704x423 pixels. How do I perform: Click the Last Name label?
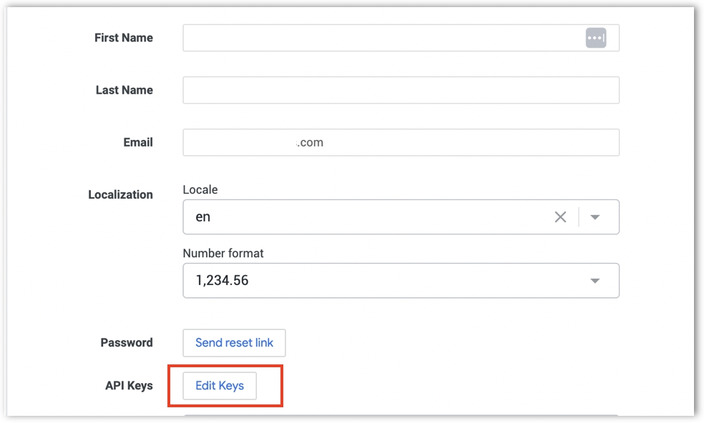pos(124,91)
